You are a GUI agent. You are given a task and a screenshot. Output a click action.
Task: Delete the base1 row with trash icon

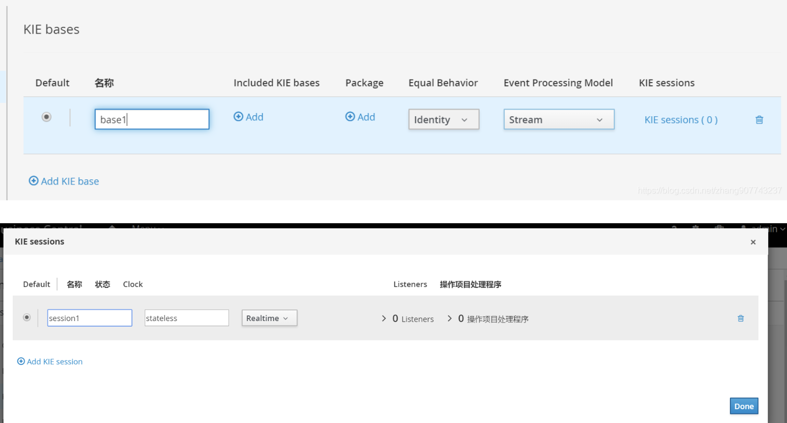[x=759, y=119]
